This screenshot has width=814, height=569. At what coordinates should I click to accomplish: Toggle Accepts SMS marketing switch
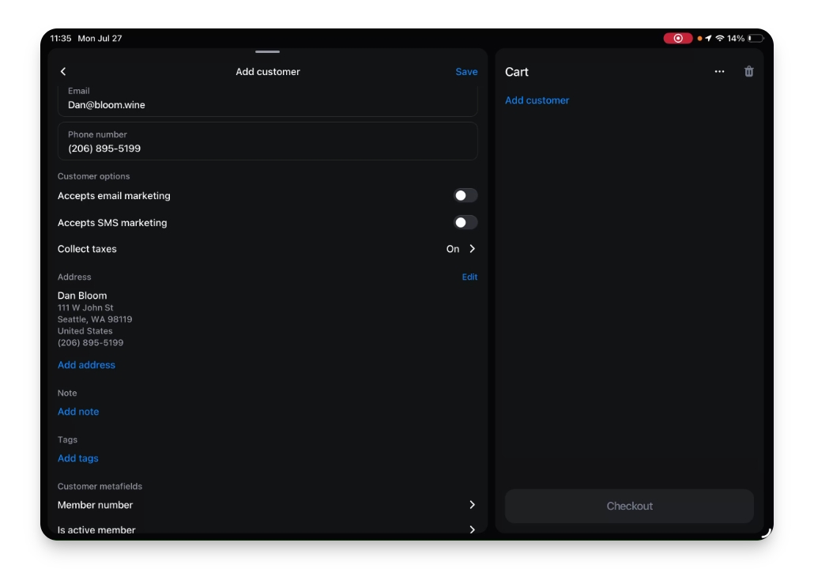coord(465,223)
